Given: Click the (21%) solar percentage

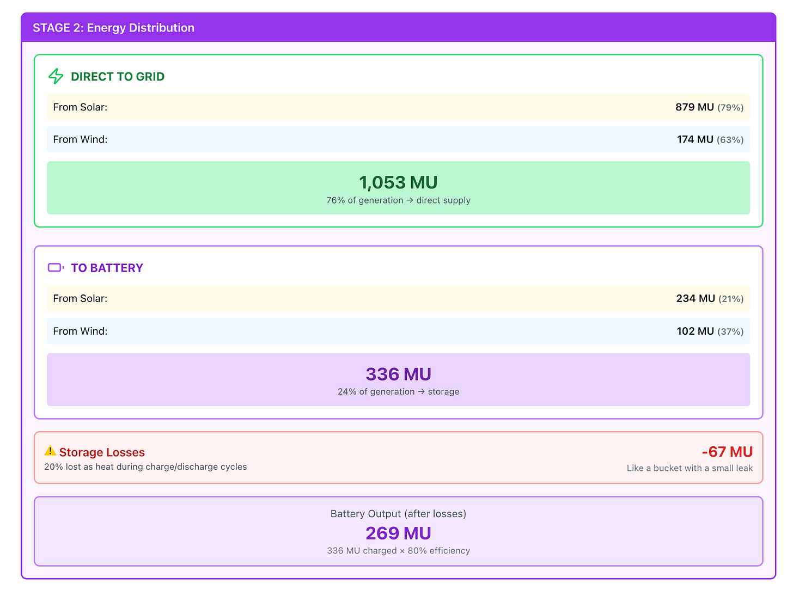Looking at the screenshot, I should tap(731, 299).
